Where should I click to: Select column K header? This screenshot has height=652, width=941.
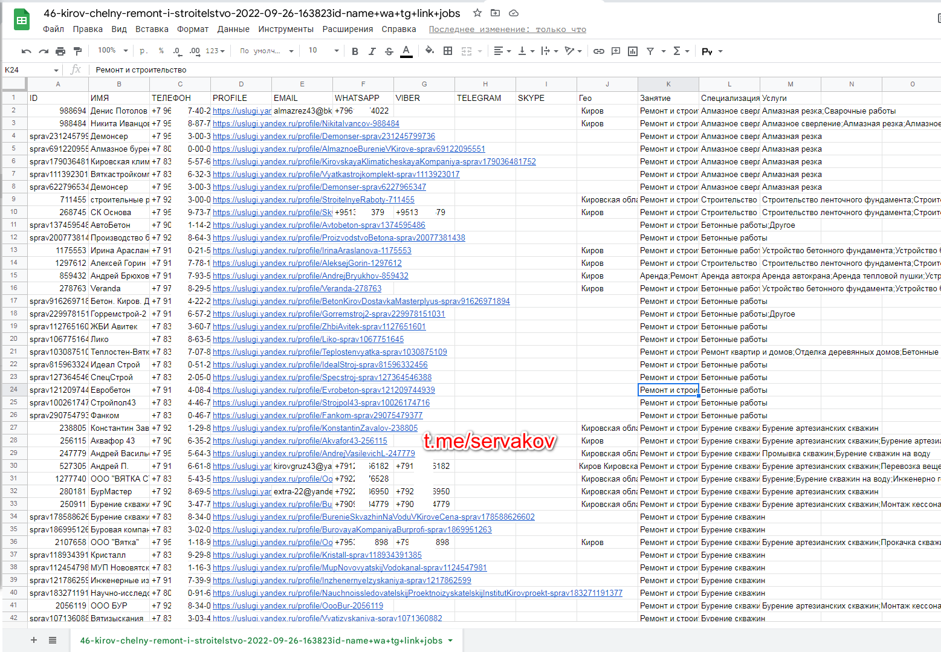click(x=668, y=84)
